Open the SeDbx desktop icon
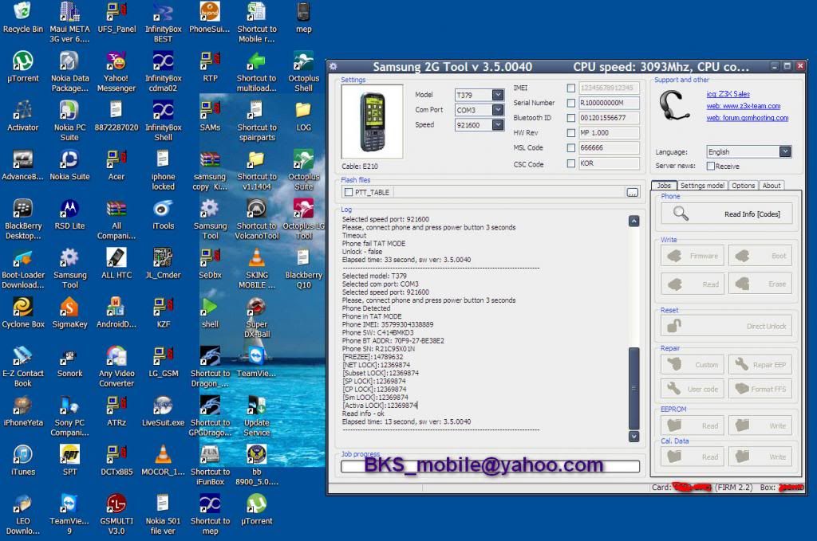Image resolution: width=817 pixels, height=541 pixels. point(210,265)
